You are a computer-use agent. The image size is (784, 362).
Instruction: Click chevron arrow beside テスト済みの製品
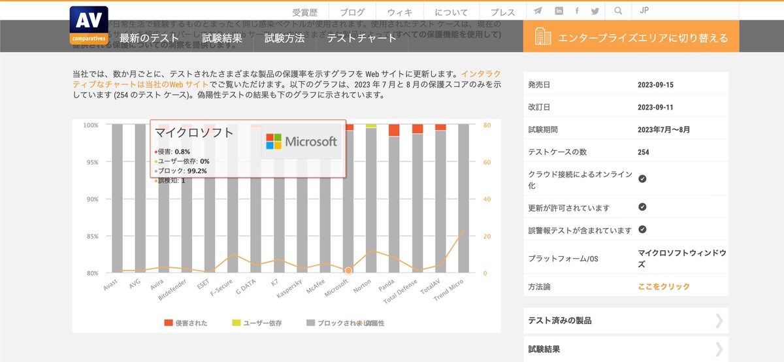coord(719,320)
